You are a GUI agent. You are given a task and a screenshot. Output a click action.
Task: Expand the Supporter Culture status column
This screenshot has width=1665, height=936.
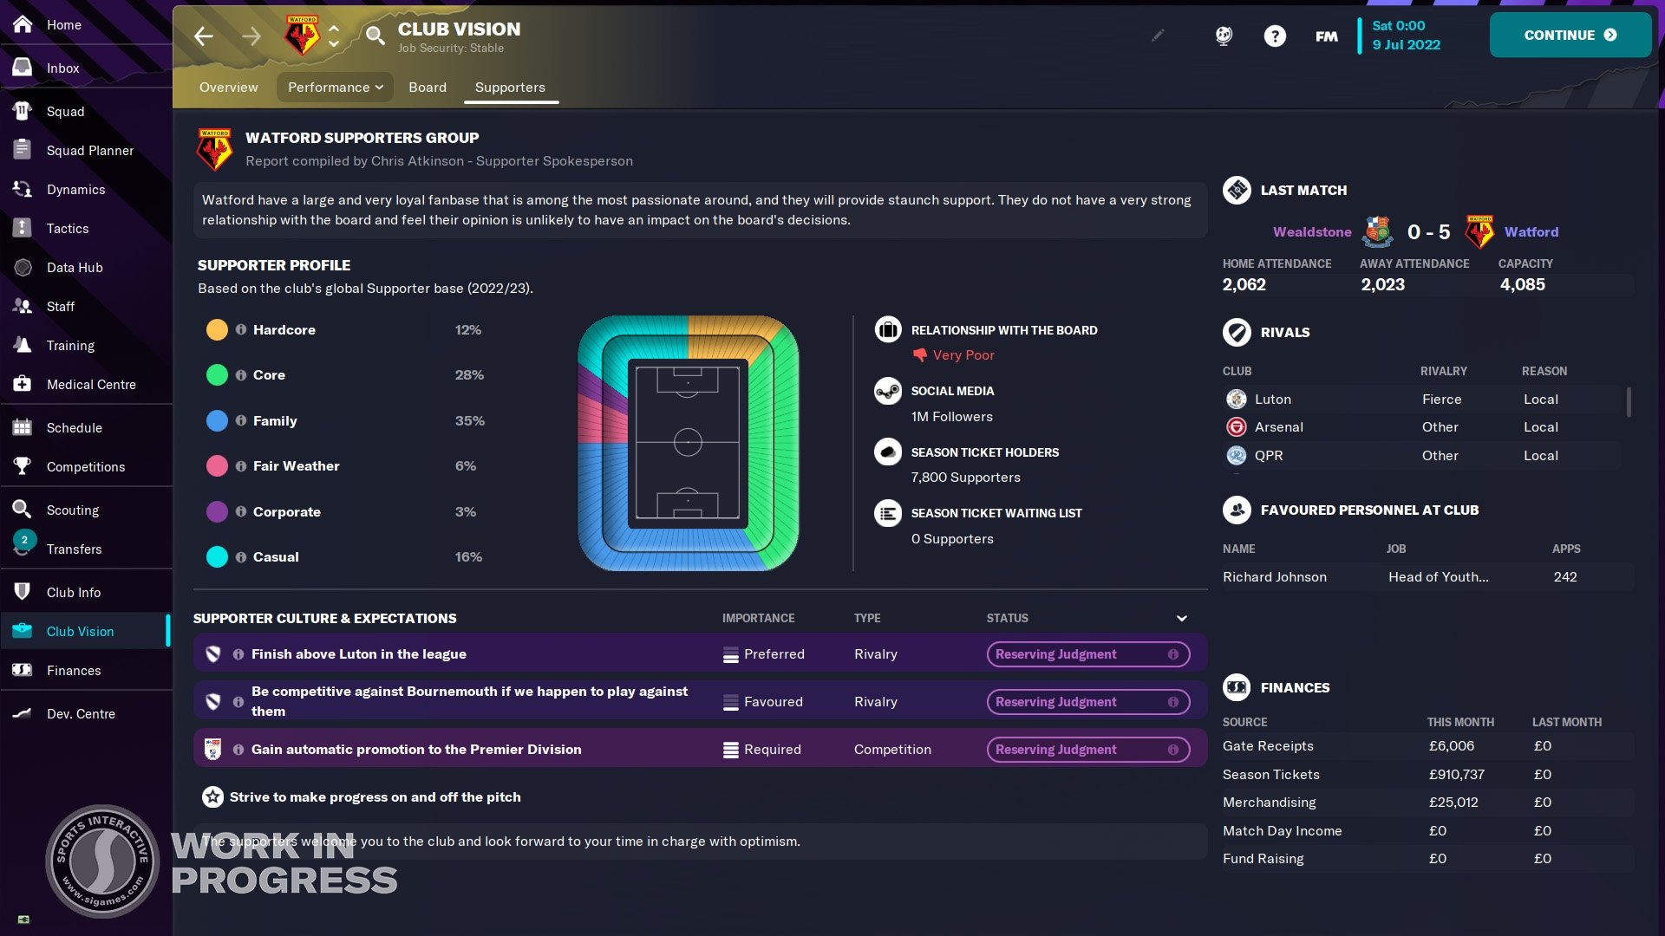[x=1181, y=618]
